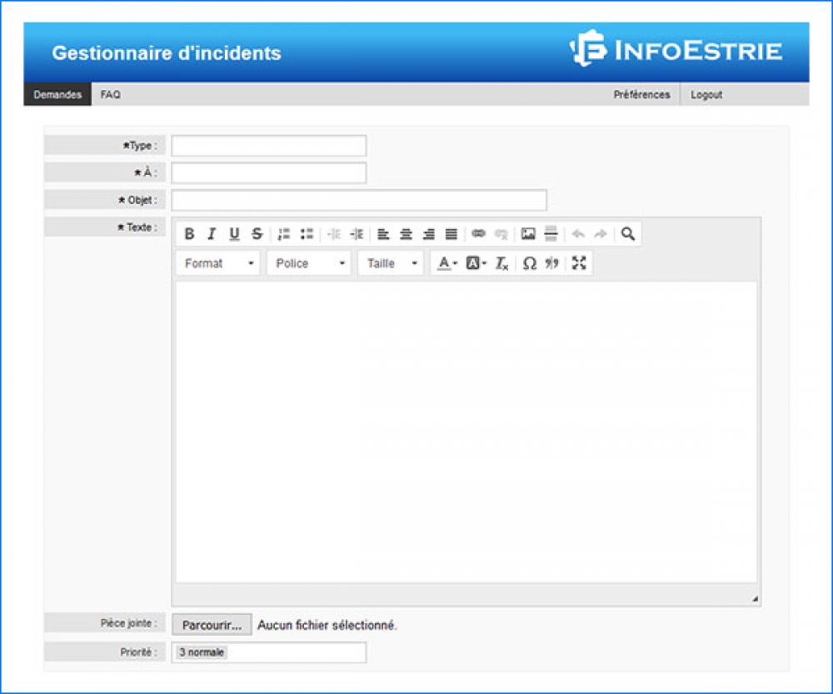
Task: Grab the editor resize handle corner
Action: [755, 599]
